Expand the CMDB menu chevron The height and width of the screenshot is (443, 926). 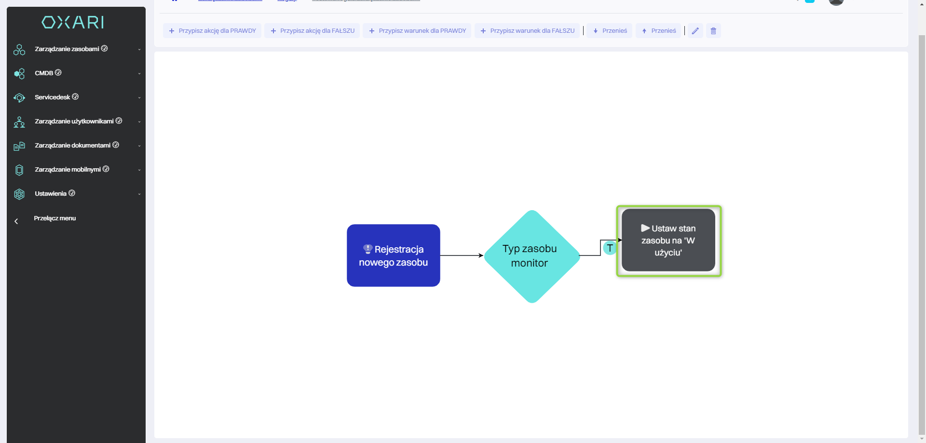click(139, 73)
